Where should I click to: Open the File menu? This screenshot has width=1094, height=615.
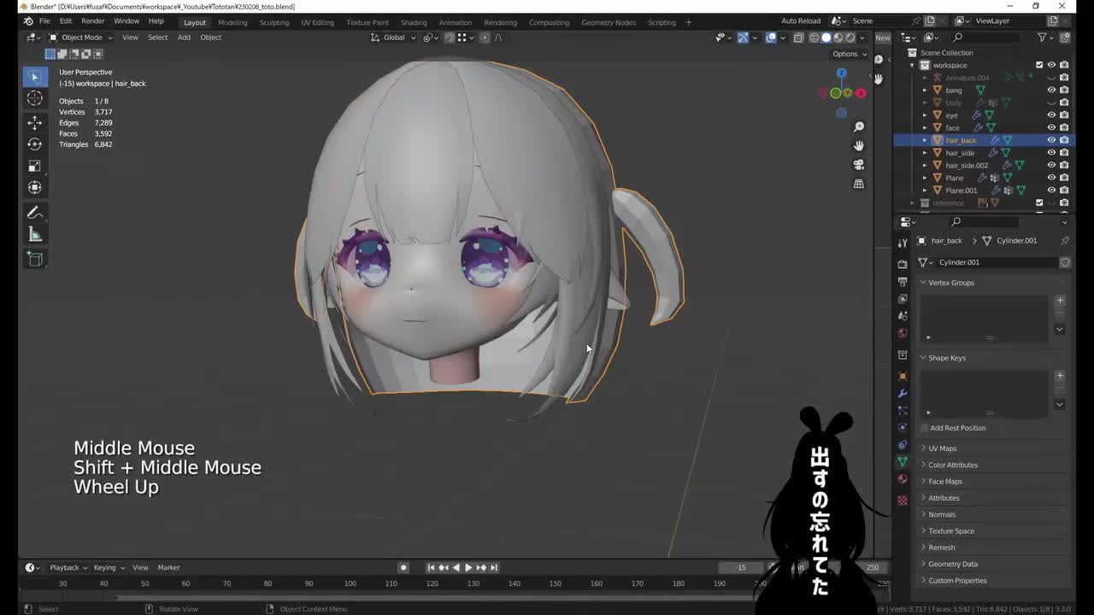44,21
